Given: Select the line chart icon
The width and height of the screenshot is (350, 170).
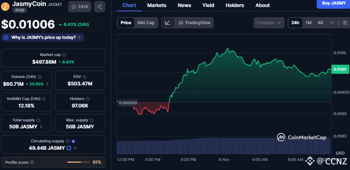Looking at the screenshot, I should pos(168,23).
